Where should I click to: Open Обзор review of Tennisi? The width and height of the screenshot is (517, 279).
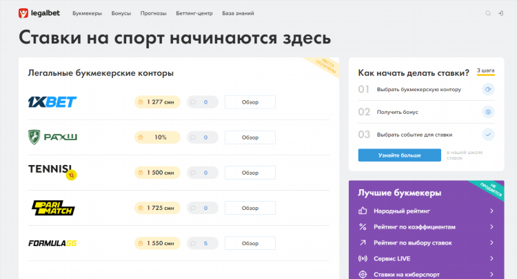250,173
